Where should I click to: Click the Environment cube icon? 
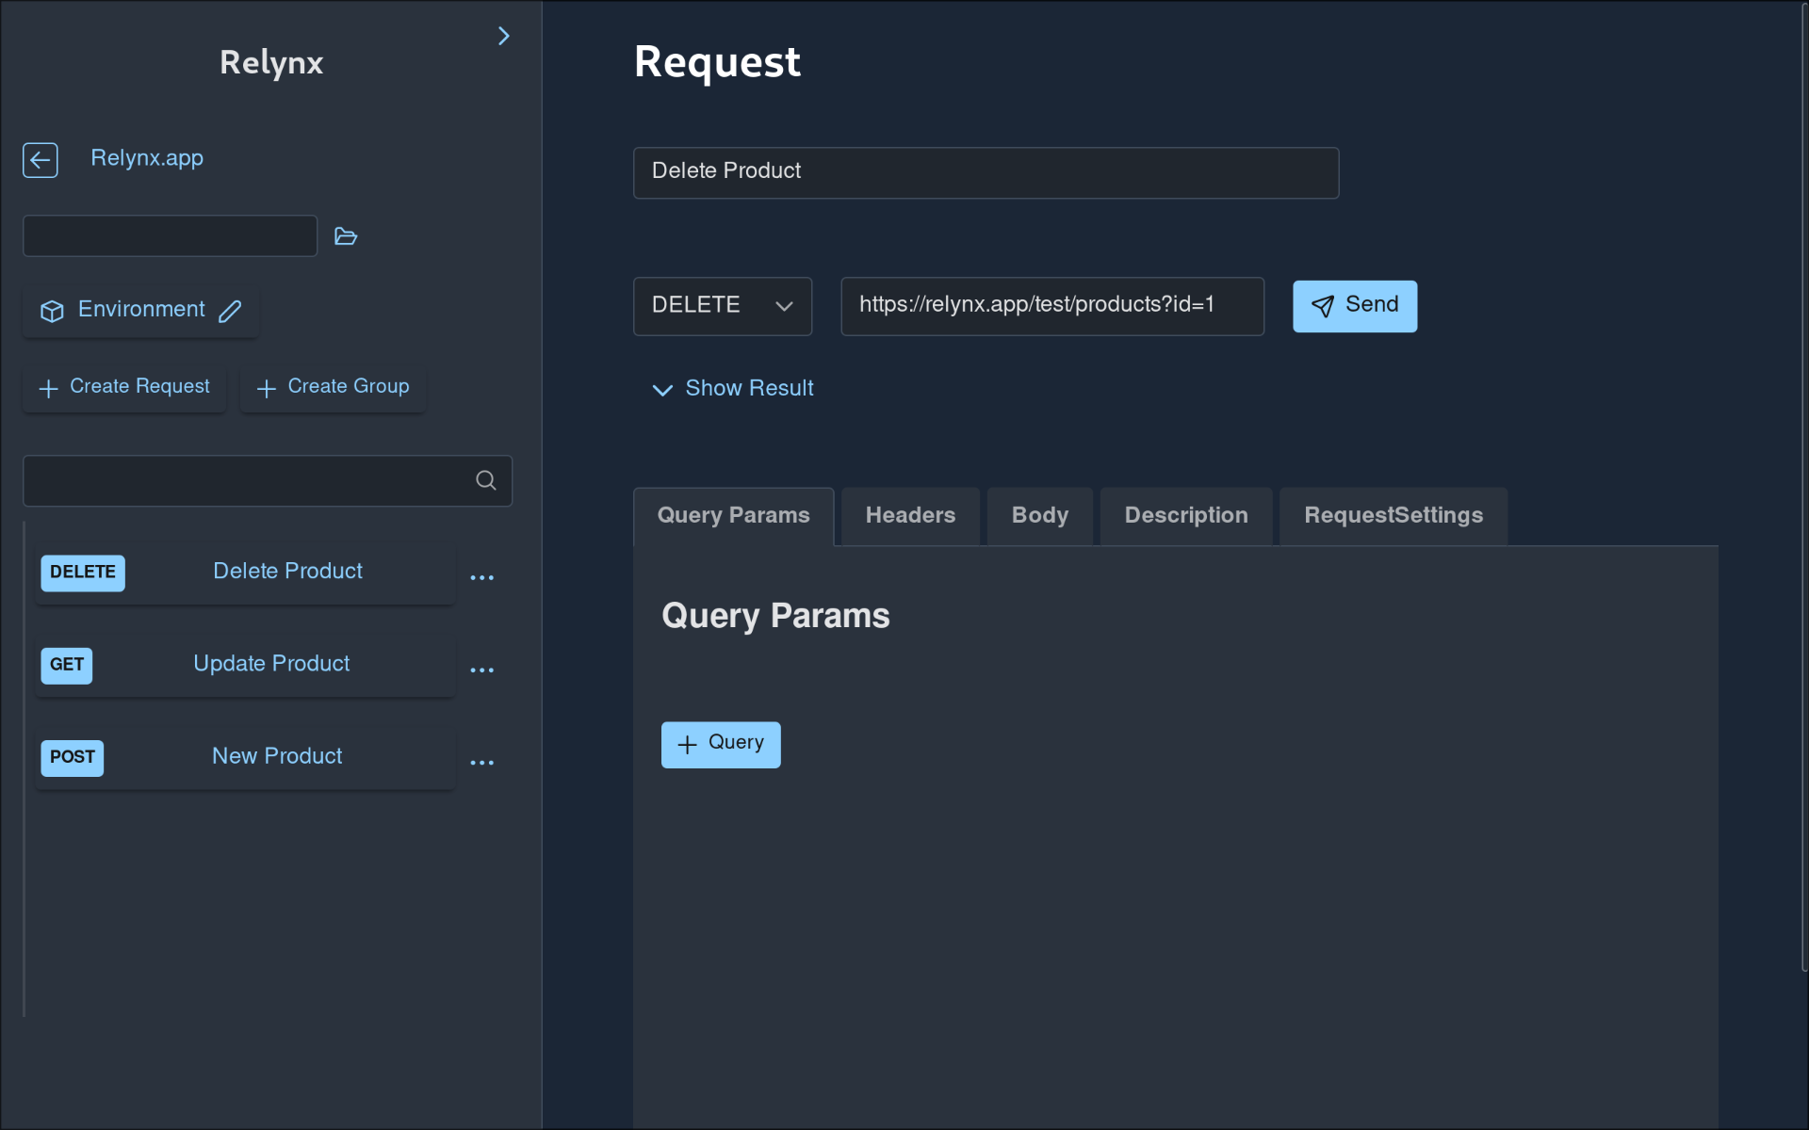(x=52, y=311)
